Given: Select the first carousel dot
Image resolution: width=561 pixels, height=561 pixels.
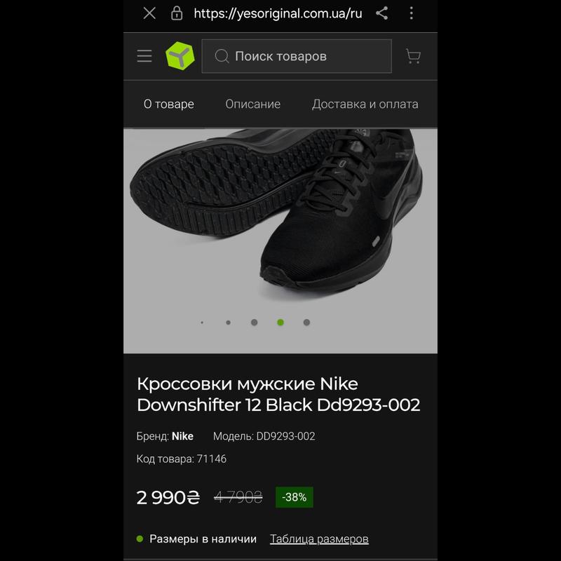Looking at the screenshot, I should click(x=202, y=323).
